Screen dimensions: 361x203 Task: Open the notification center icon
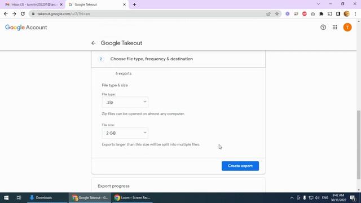(x=353, y=198)
